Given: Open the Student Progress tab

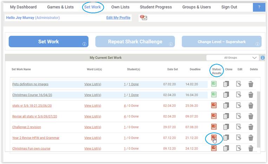Looking at the screenshot, I should tap(156, 7).
